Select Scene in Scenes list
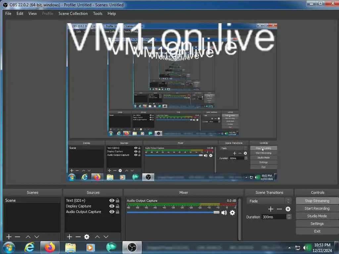Screen dimensions: 339x254 tap(32, 200)
